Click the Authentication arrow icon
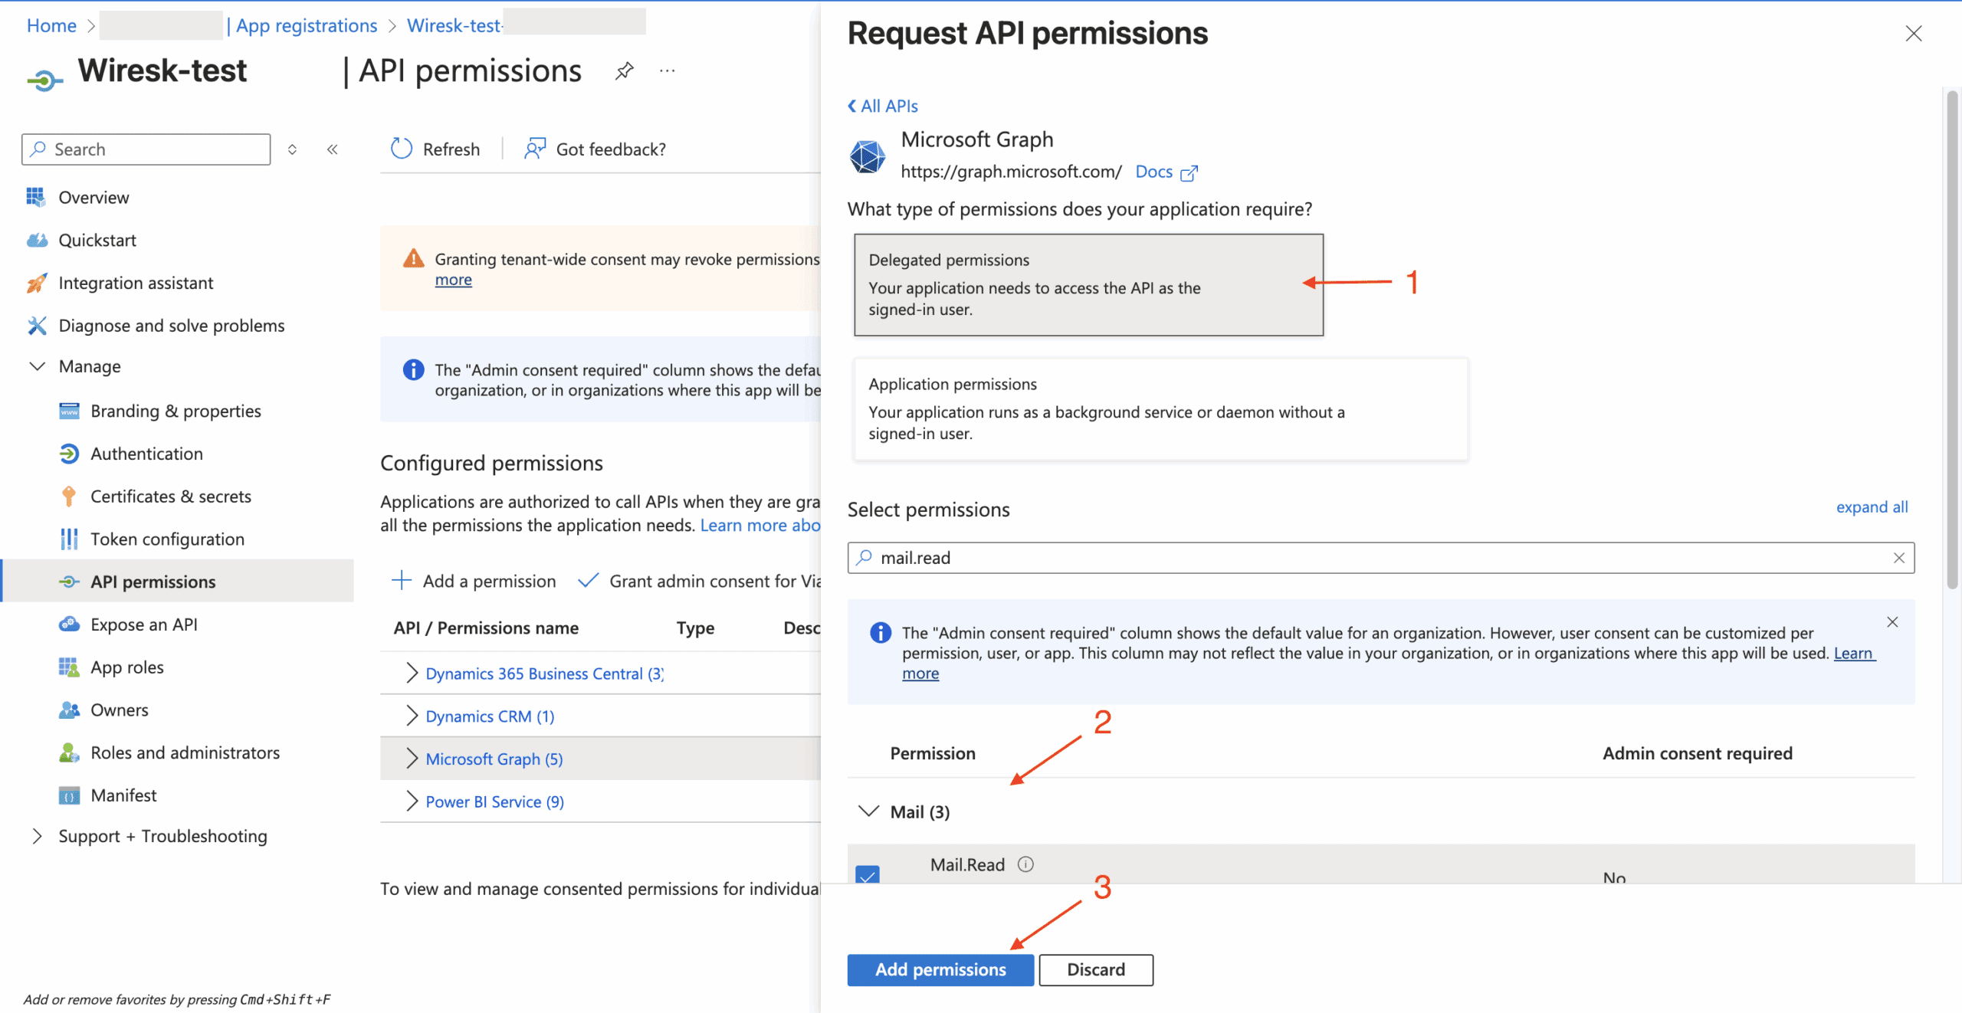 69,454
